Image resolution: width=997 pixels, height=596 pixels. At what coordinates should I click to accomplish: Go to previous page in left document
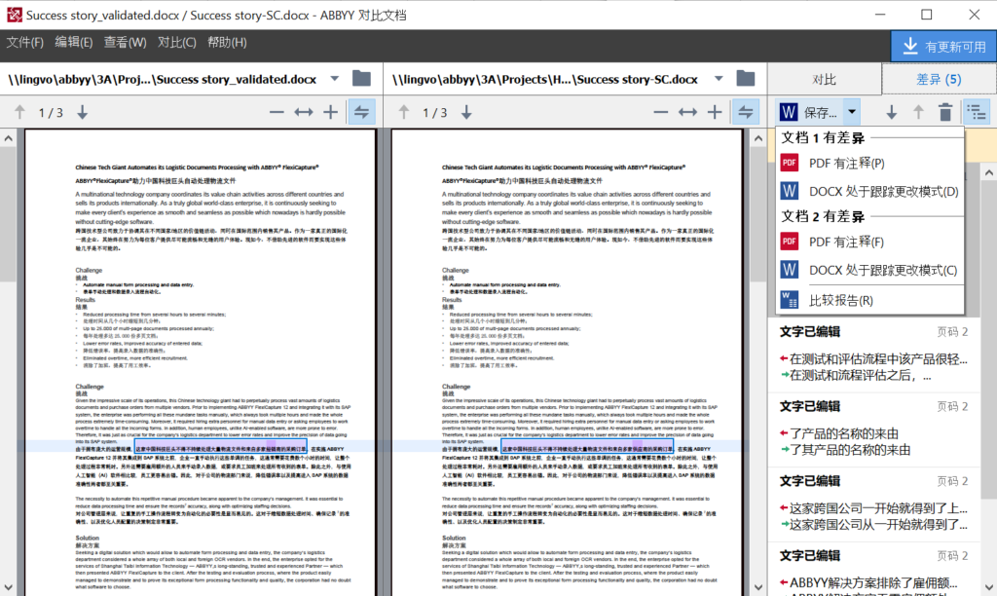click(x=19, y=113)
